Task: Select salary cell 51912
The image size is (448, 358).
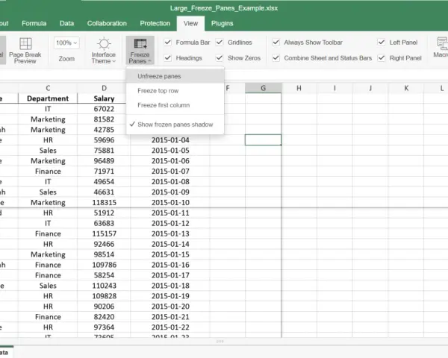Action: tap(104, 213)
